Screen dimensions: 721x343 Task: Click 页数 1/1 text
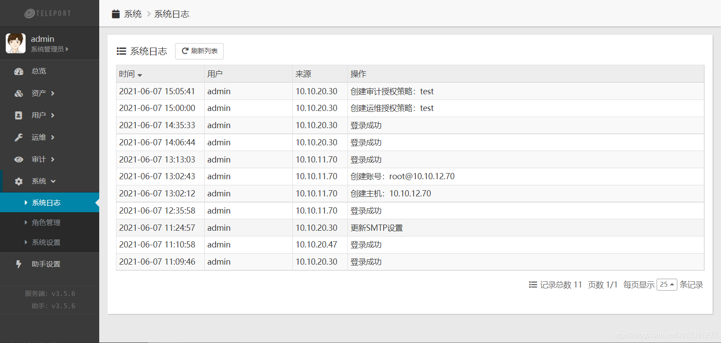point(603,285)
